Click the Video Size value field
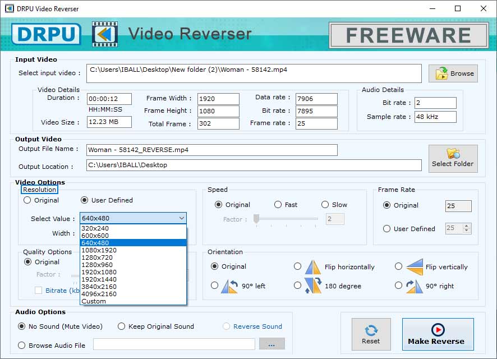Screen dimensions: 497x359 [x=109, y=122]
